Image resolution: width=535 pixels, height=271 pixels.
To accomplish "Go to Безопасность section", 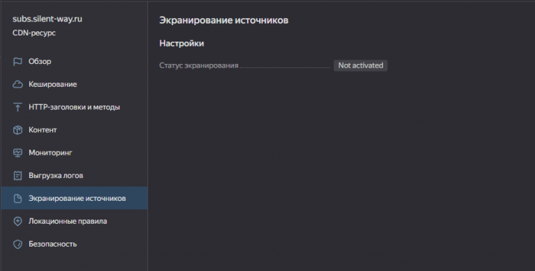I will (x=74, y=244).
